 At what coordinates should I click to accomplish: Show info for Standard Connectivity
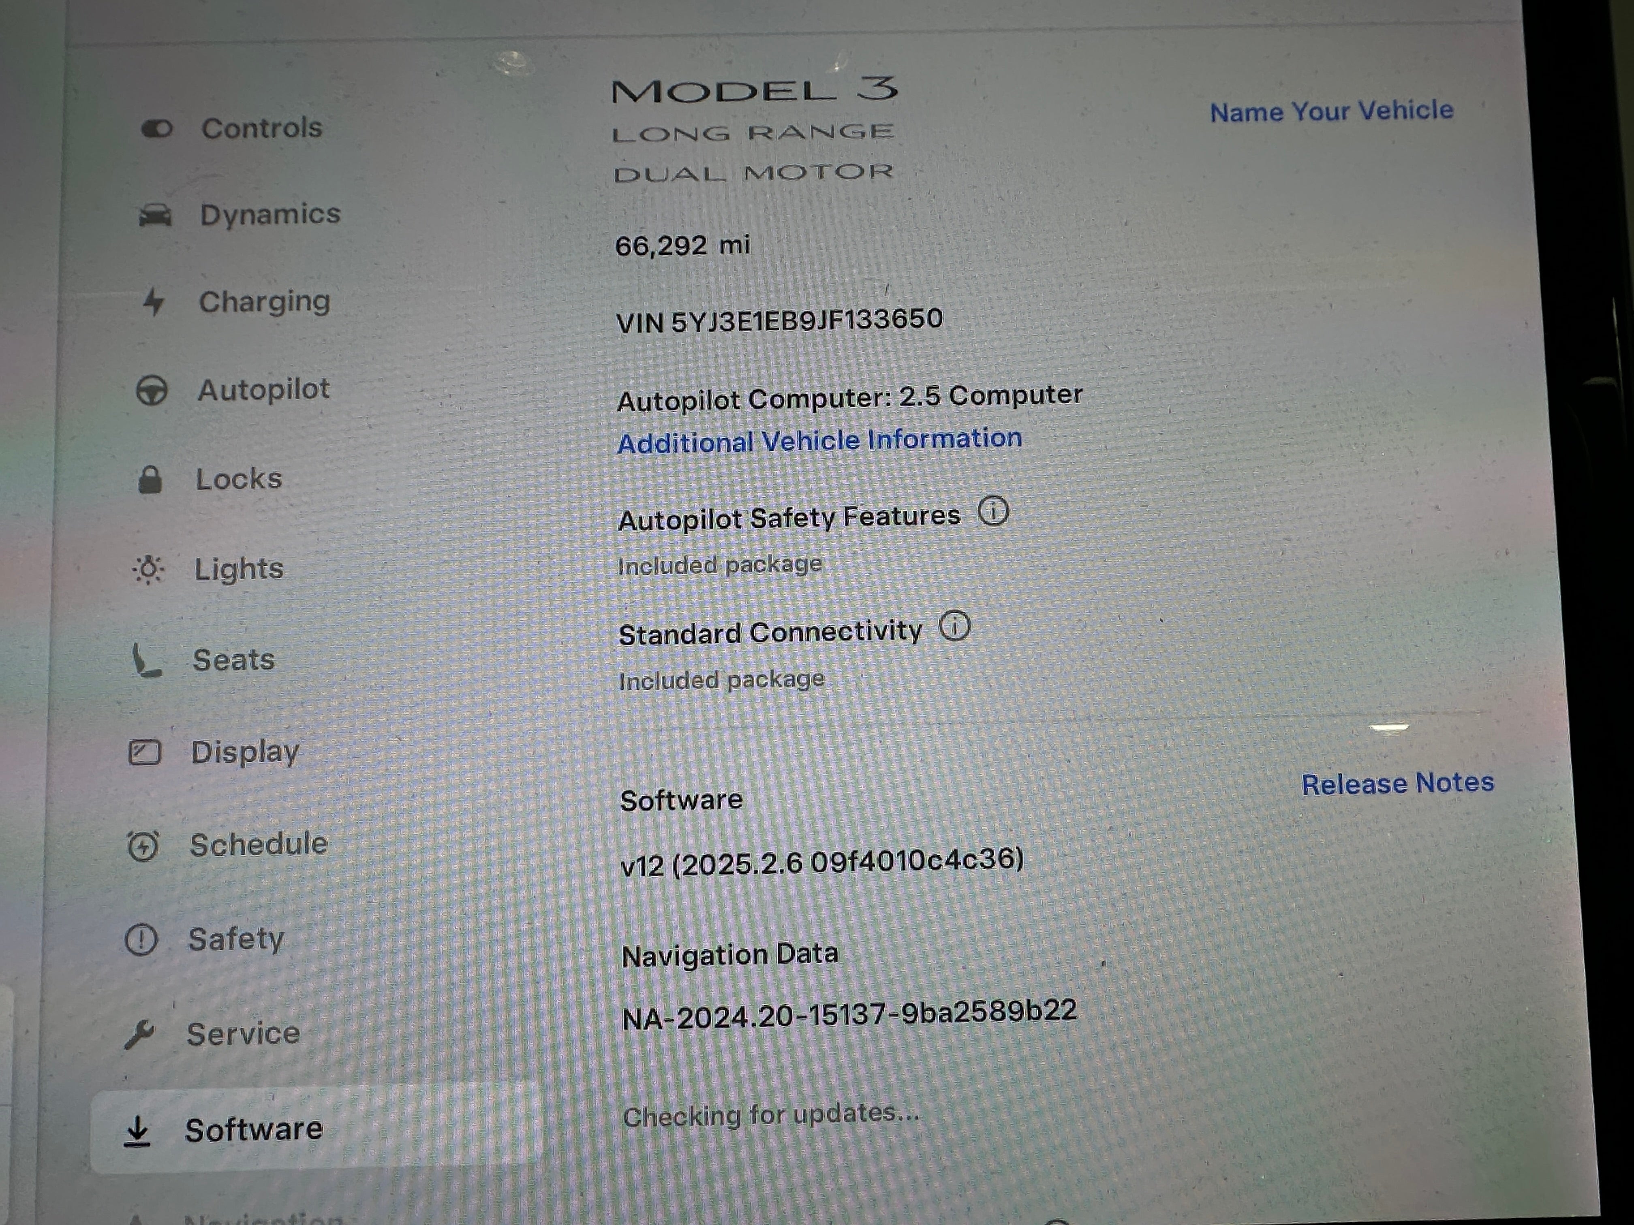click(954, 627)
